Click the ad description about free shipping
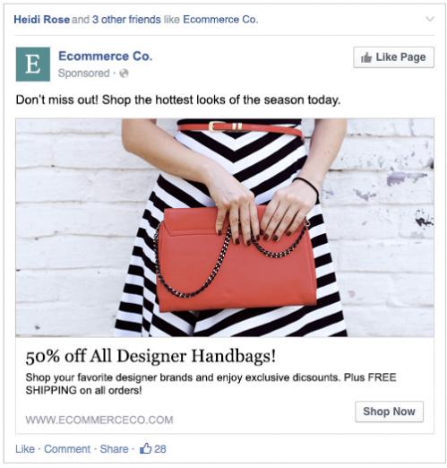Image resolution: width=447 pixels, height=468 pixels. point(211,384)
